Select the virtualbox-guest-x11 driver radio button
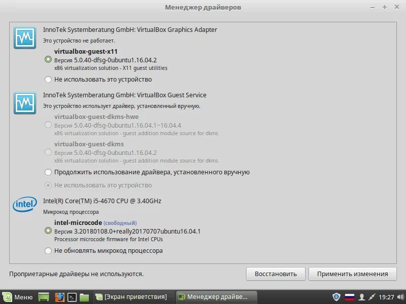 click(48, 59)
